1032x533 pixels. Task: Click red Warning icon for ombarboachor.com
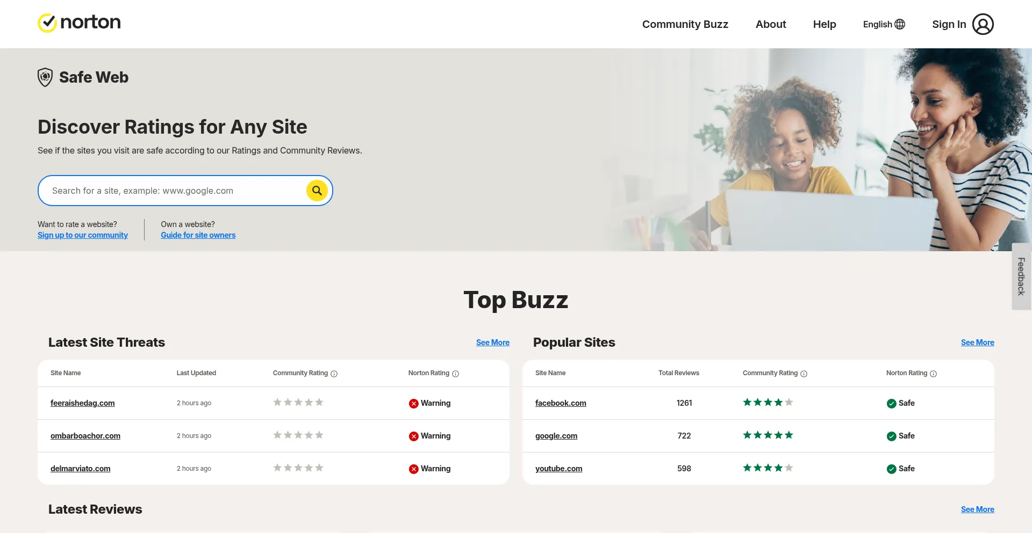coord(413,436)
